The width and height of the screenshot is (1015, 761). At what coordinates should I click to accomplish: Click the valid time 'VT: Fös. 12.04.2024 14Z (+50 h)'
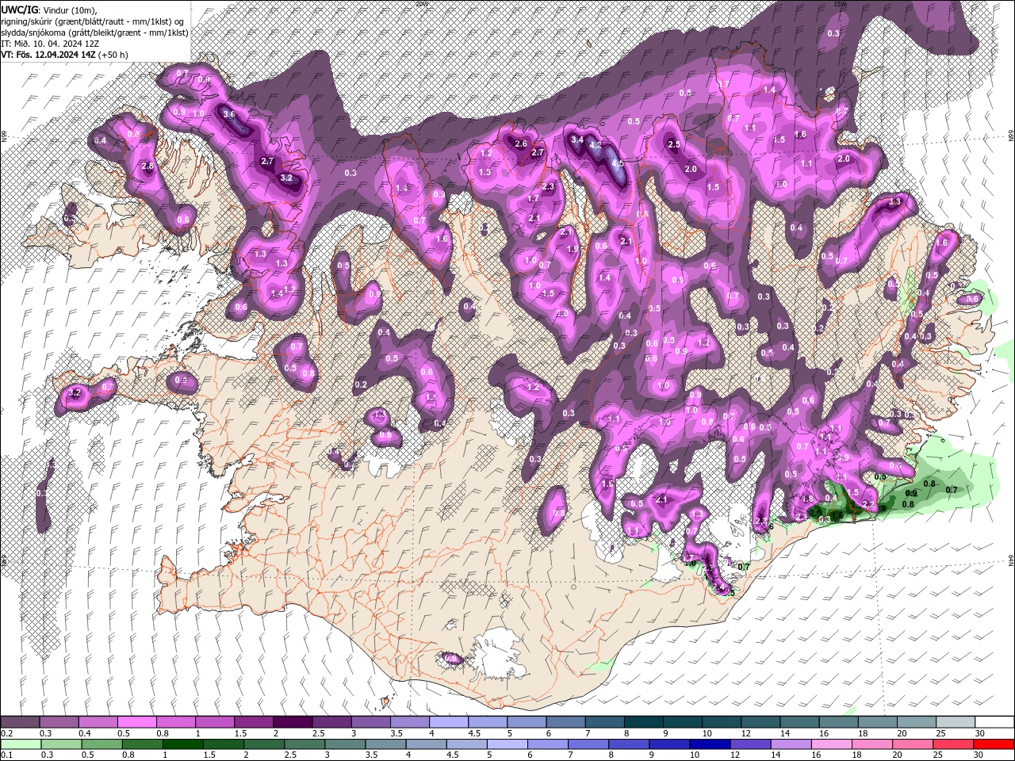65,55
